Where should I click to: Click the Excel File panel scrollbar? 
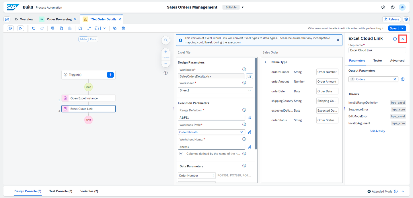point(256,104)
